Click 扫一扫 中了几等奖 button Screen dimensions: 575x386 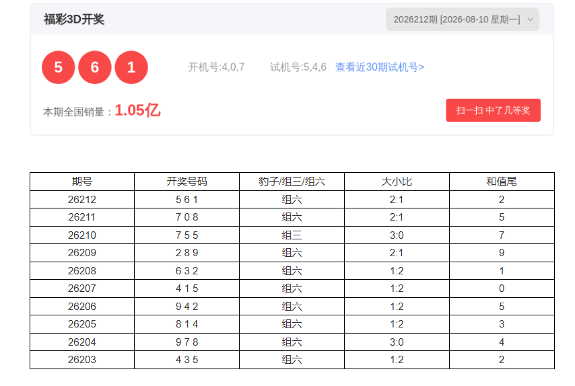[x=493, y=110]
